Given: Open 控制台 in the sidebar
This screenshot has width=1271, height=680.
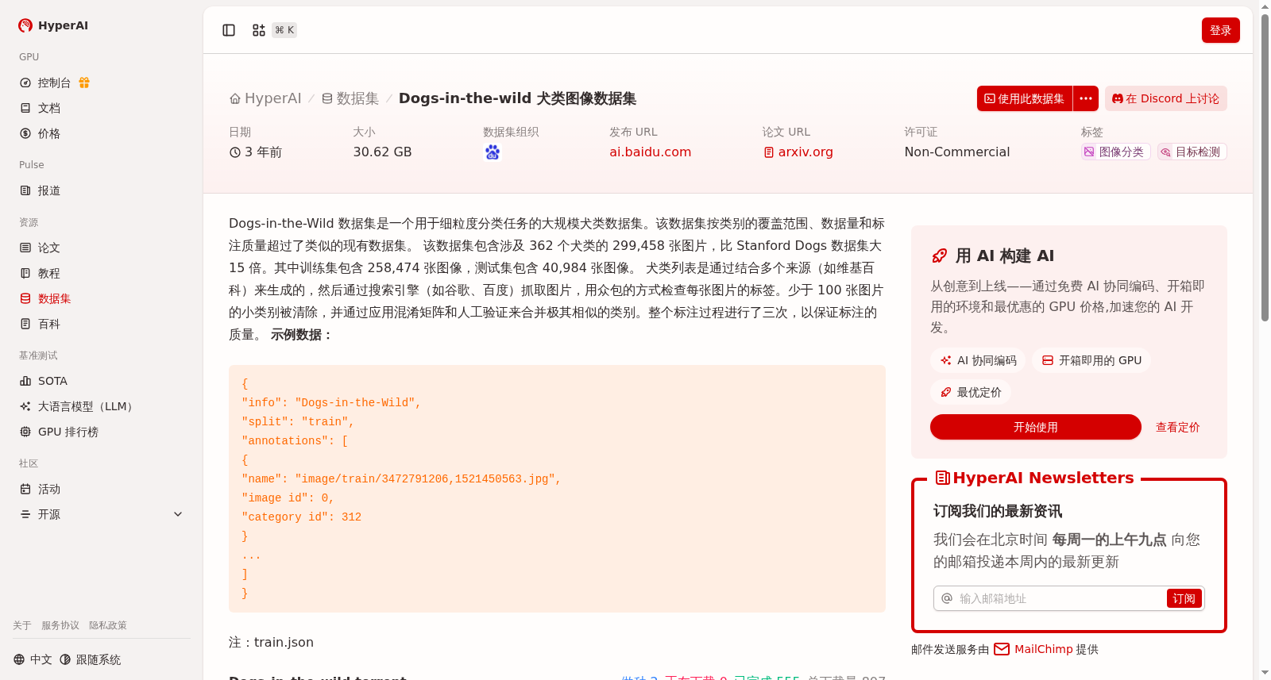Looking at the screenshot, I should [x=54, y=83].
